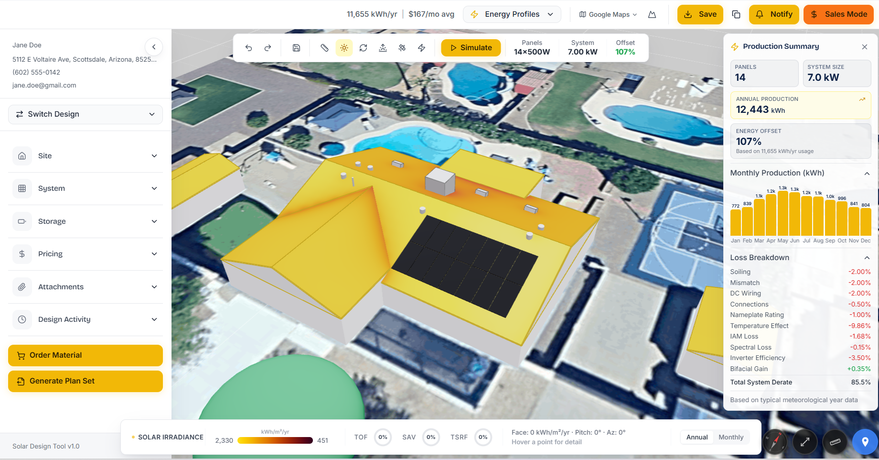
Task: Click the SAV 0% gauge
Action: [431, 437]
